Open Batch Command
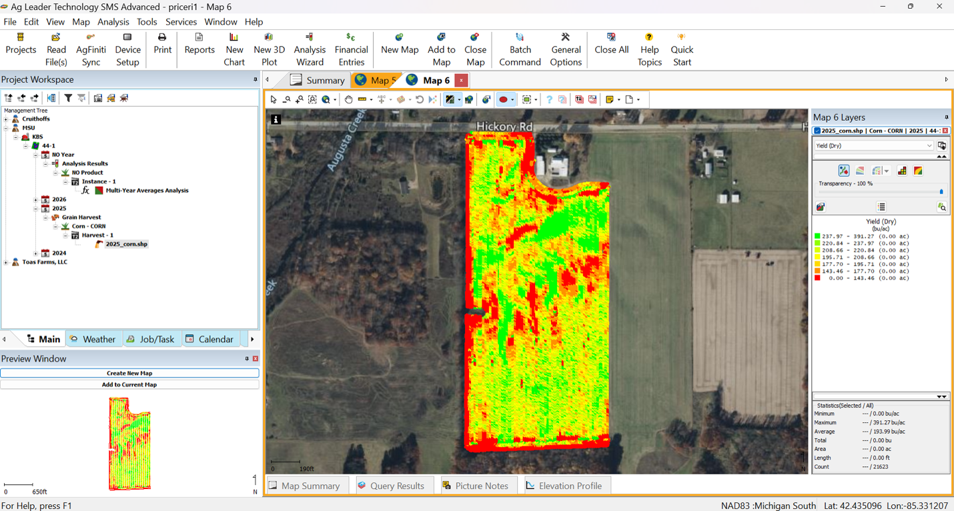The width and height of the screenshot is (954, 511). (x=520, y=49)
